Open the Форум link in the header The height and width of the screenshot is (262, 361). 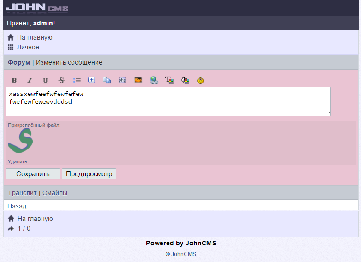19,62
